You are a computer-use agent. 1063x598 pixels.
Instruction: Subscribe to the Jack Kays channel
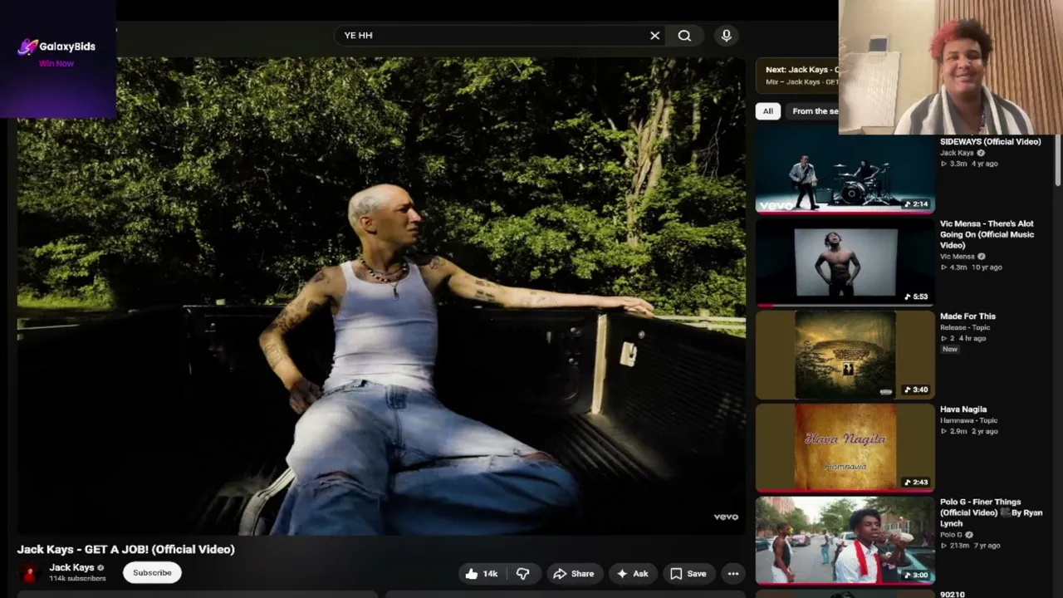pyautogui.click(x=152, y=573)
